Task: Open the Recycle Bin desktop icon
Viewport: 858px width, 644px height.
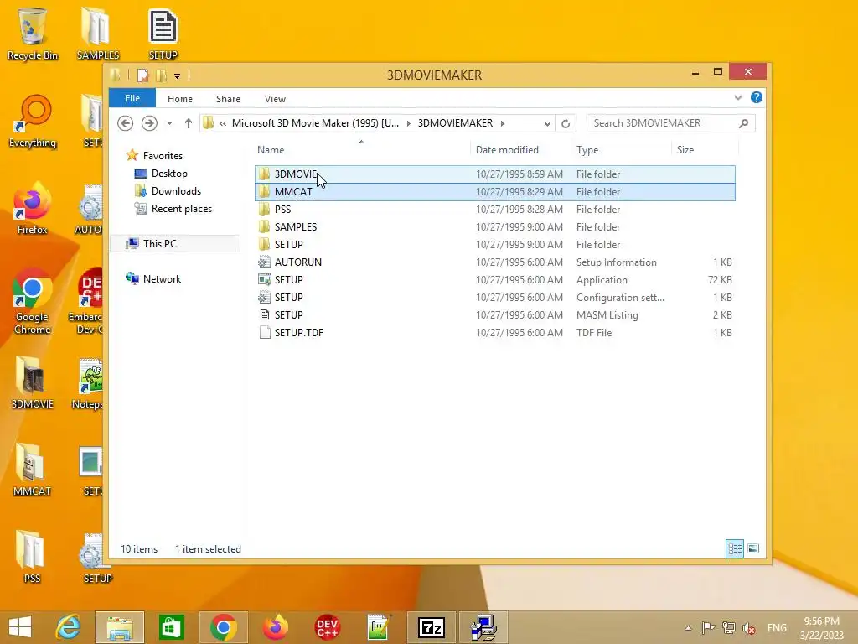Action: coord(33,33)
